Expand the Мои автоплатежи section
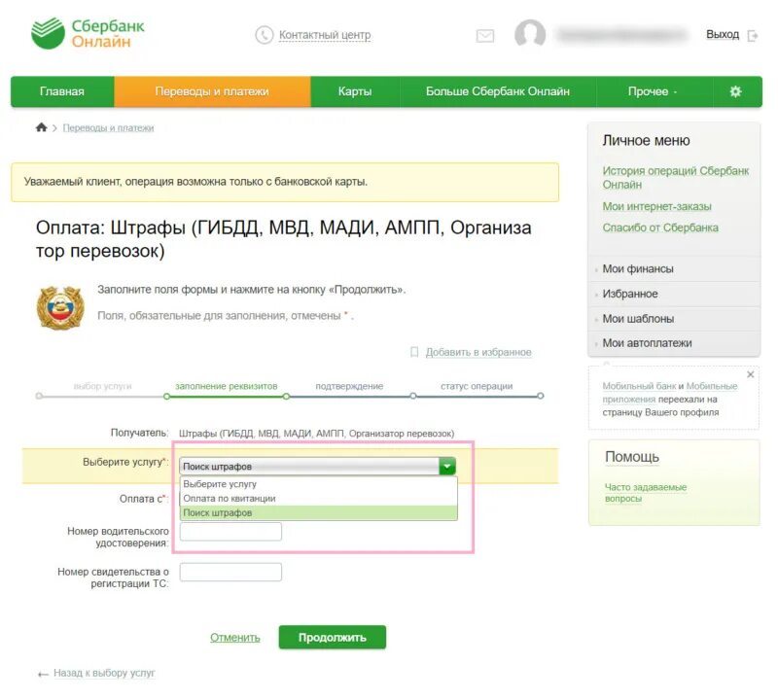Screen dimensions: 778x700 [674, 343]
